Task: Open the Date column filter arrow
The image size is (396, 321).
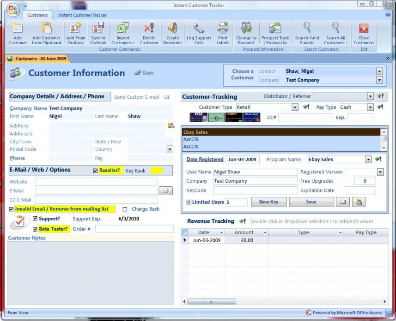Action: pos(221,232)
